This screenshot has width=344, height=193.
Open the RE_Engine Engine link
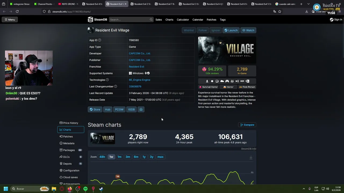pyautogui.click(x=139, y=80)
